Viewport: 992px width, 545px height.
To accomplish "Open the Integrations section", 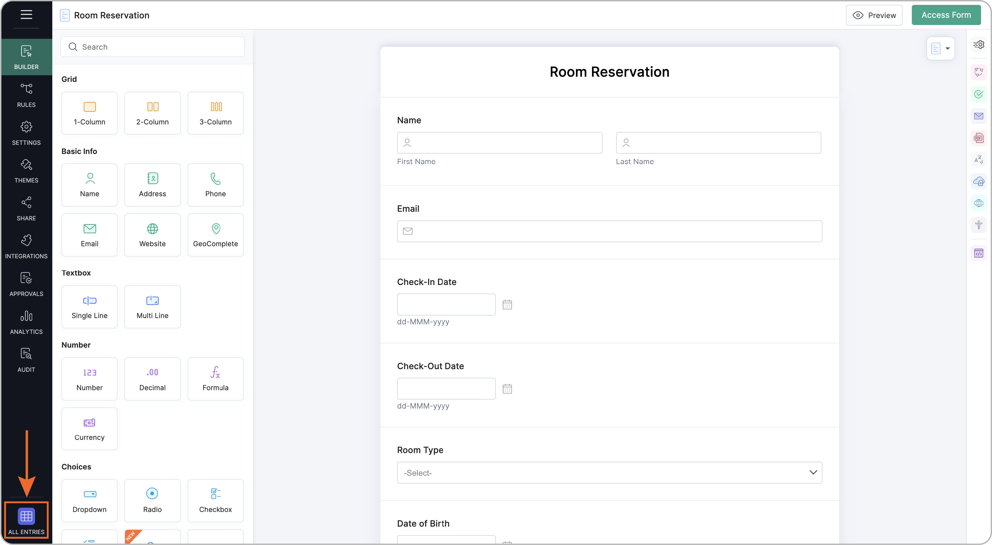I will 26,247.
